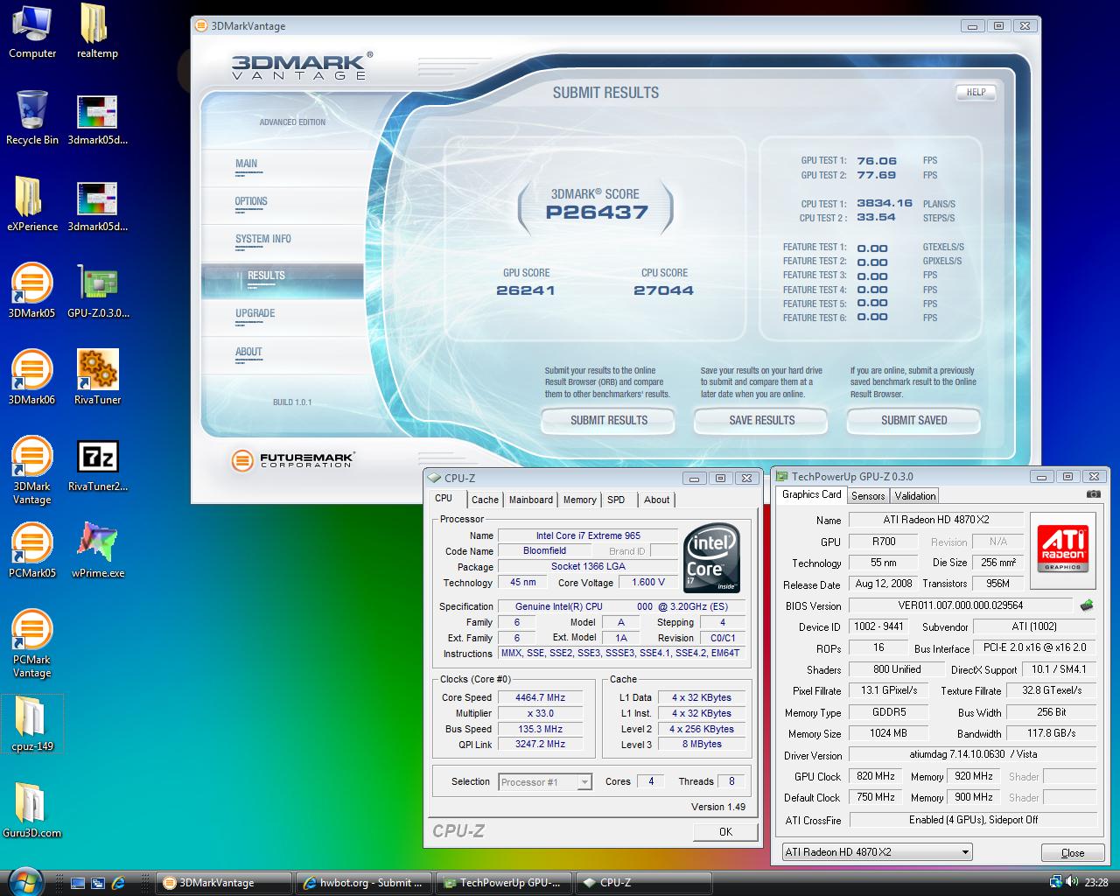Click the SUBMIT RESULTS button
The width and height of the screenshot is (1120, 896).
tap(609, 421)
